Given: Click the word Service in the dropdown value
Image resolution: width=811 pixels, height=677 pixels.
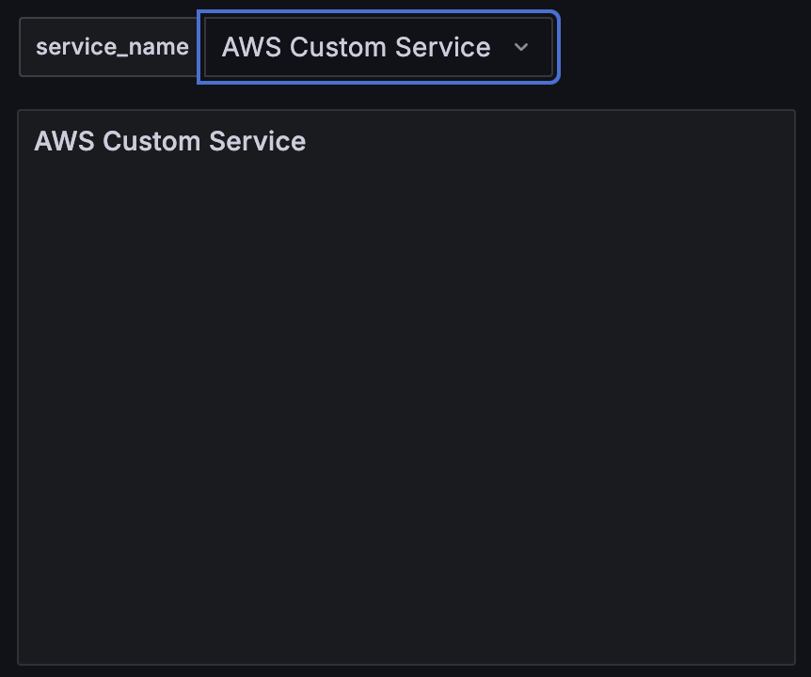Looking at the screenshot, I should 443,47.
